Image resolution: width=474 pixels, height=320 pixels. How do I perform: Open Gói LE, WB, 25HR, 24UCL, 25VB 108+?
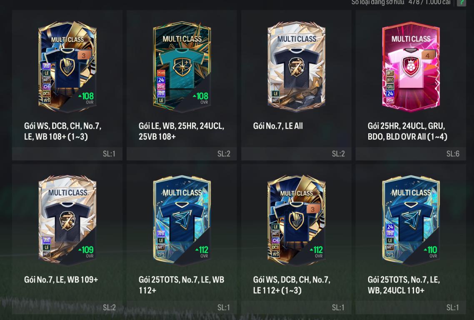pyautogui.click(x=181, y=131)
